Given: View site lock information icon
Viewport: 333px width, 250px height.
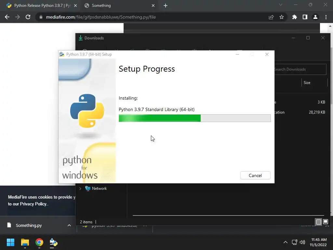Looking at the screenshot, I should click(x=41, y=17).
